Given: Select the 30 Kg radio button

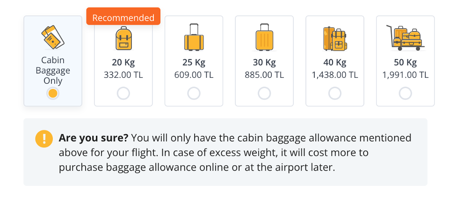Looking at the screenshot, I should [x=264, y=94].
